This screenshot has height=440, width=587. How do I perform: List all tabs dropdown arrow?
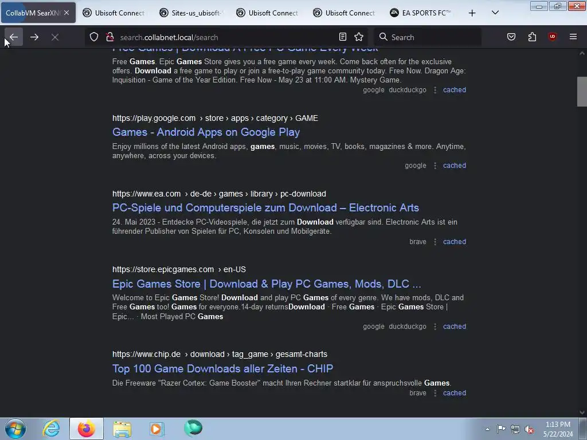point(495,13)
